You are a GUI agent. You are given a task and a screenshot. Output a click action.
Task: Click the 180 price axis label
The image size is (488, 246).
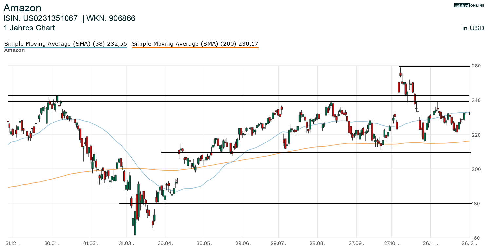point(476,204)
